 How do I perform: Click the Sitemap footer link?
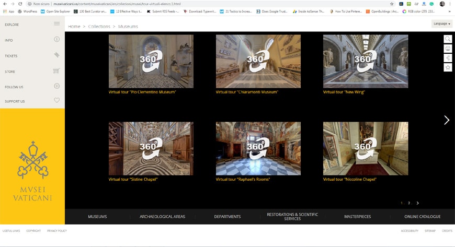coord(430,231)
